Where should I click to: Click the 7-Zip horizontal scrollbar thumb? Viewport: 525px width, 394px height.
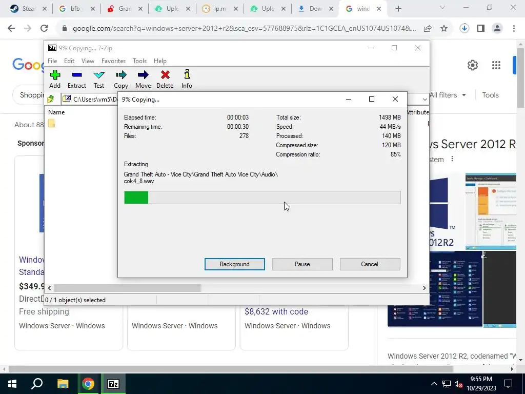(x=127, y=288)
